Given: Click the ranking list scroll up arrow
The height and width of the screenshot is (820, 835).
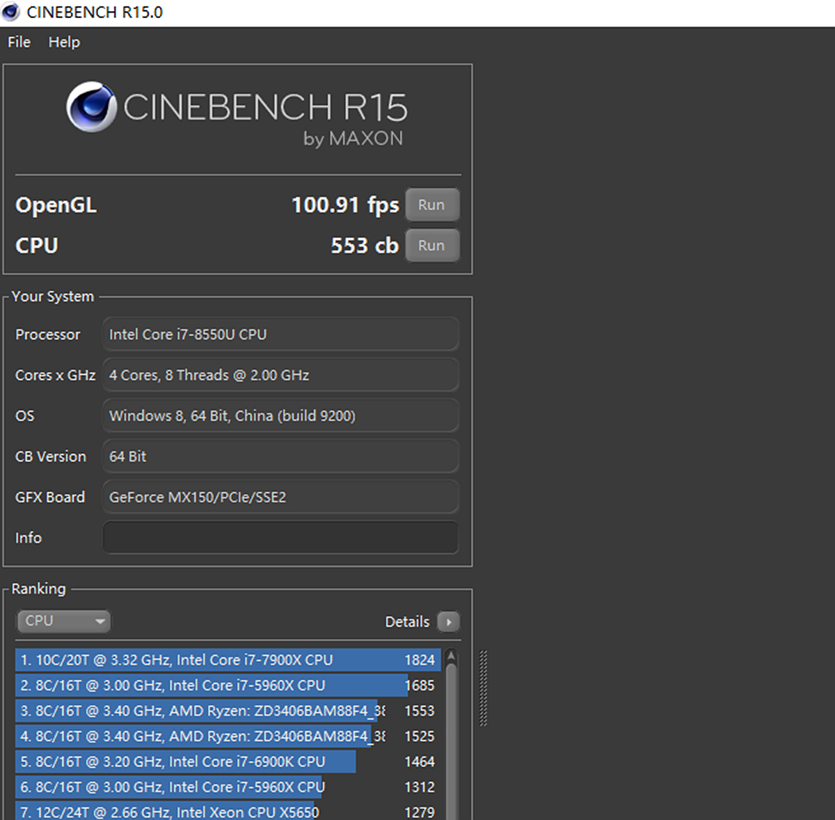Looking at the screenshot, I should (x=451, y=656).
